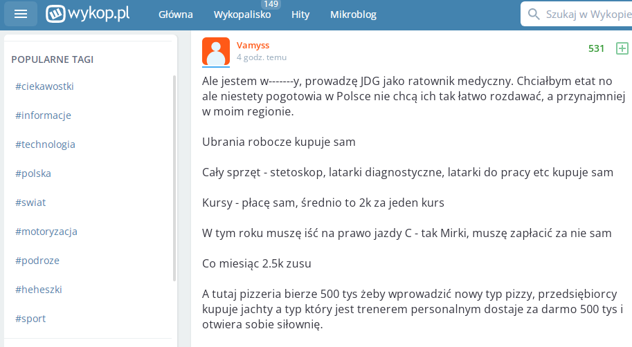Click the wykop.pl logo
This screenshot has width=632, height=347.
click(x=87, y=14)
